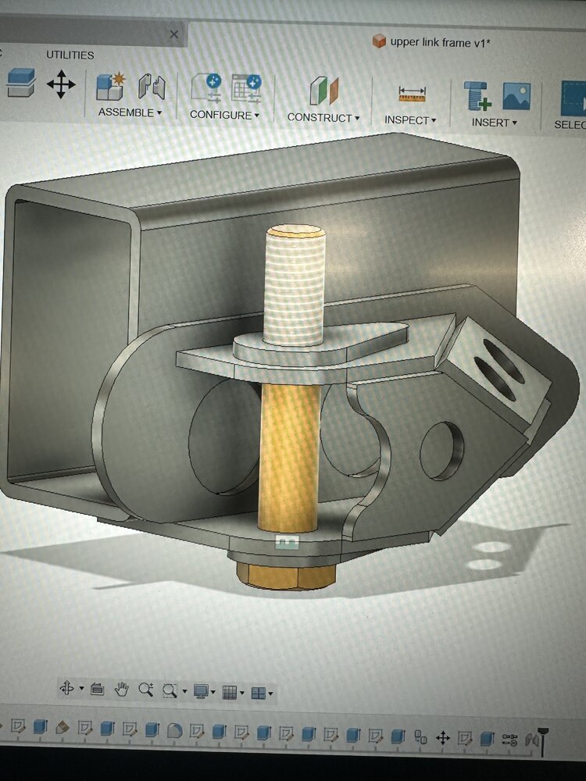Open the INSERT dropdown menu
The width and height of the screenshot is (586, 781).
tap(495, 123)
